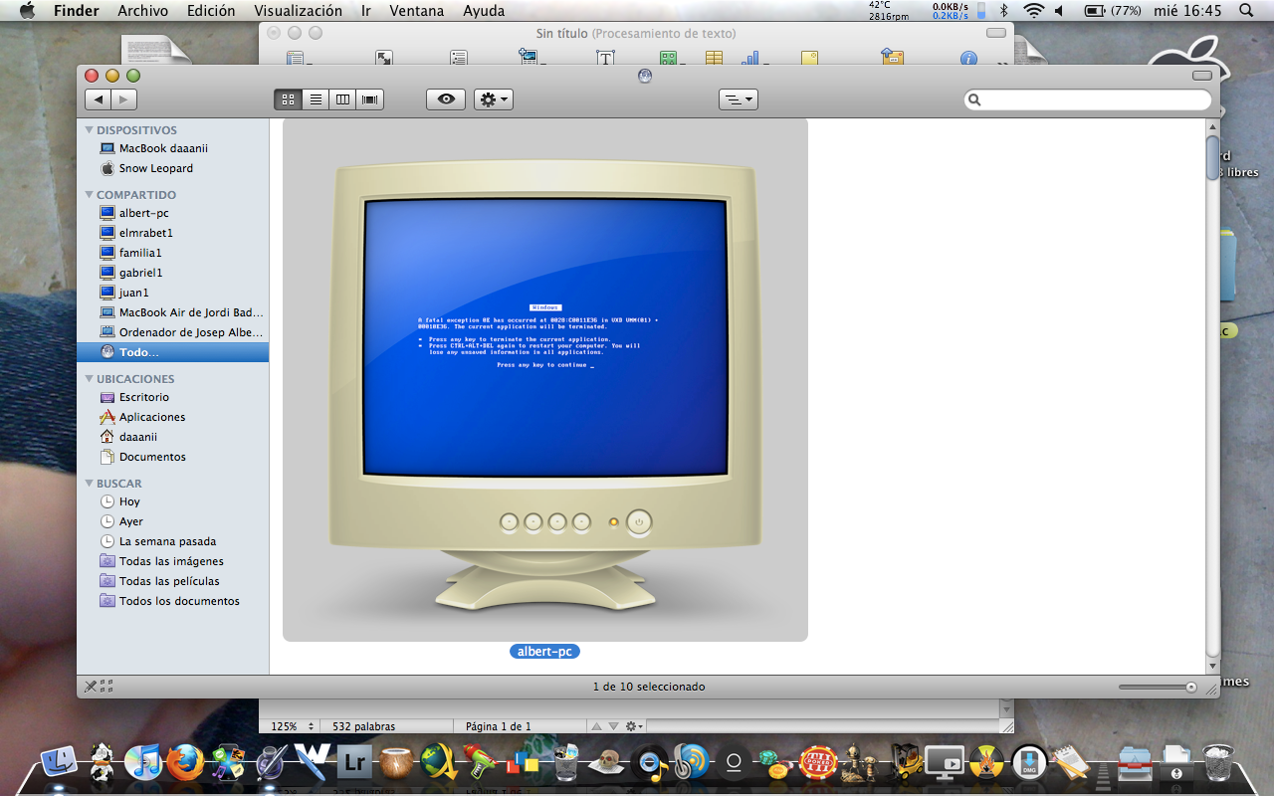Open the Apple menu
Screen dimensions: 1274x796
[27, 11]
